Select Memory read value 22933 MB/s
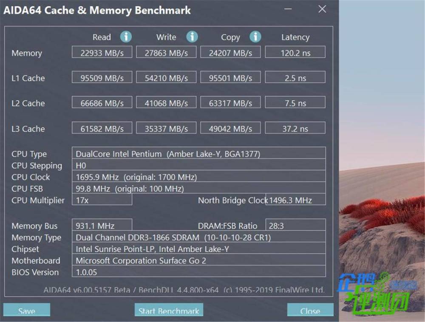Screen dimensions: 425x322 pyautogui.click(x=102, y=52)
